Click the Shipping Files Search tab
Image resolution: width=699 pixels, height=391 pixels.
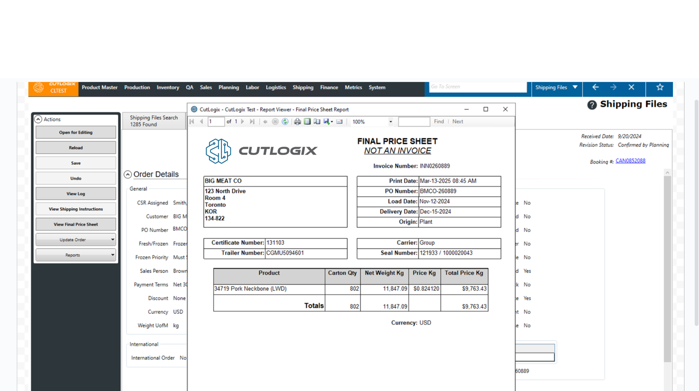[x=154, y=121]
